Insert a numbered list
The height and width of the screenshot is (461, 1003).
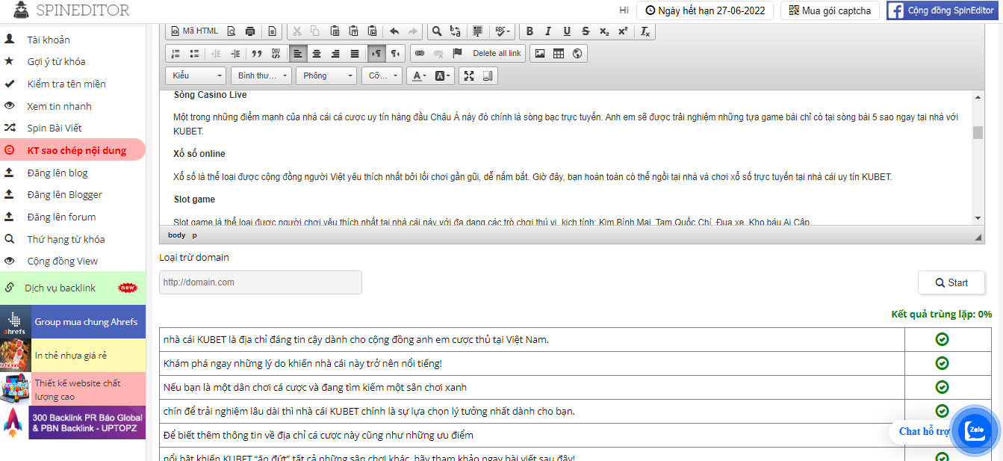click(176, 54)
